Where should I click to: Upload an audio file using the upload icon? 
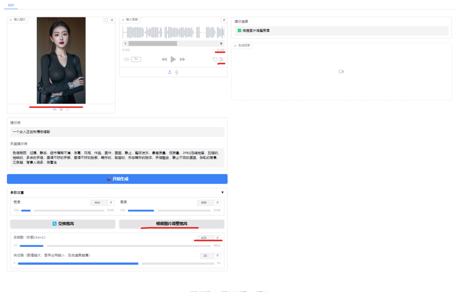(169, 72)
